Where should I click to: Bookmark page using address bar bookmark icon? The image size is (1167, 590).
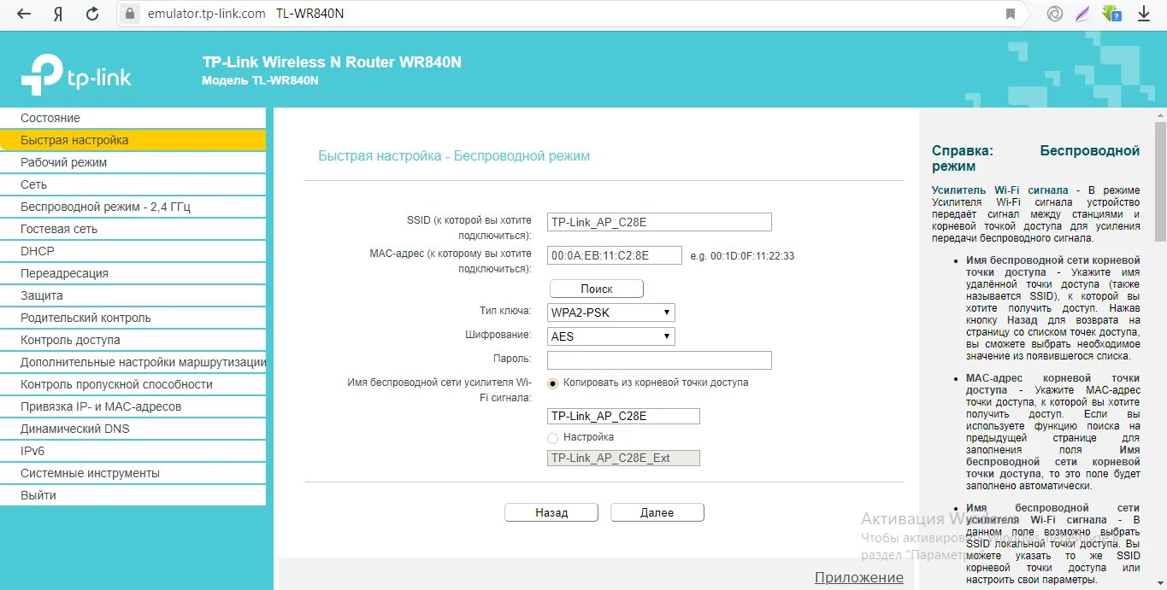point(1011,14)
